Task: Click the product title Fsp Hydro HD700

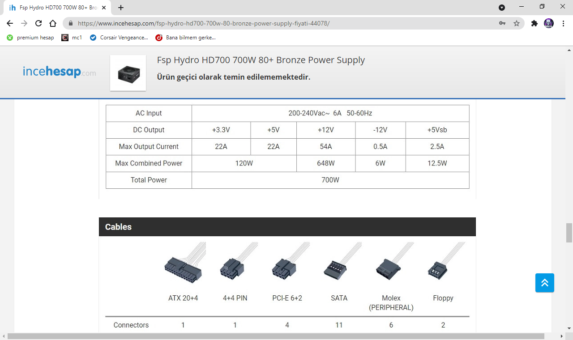Action: click(261, 60)
